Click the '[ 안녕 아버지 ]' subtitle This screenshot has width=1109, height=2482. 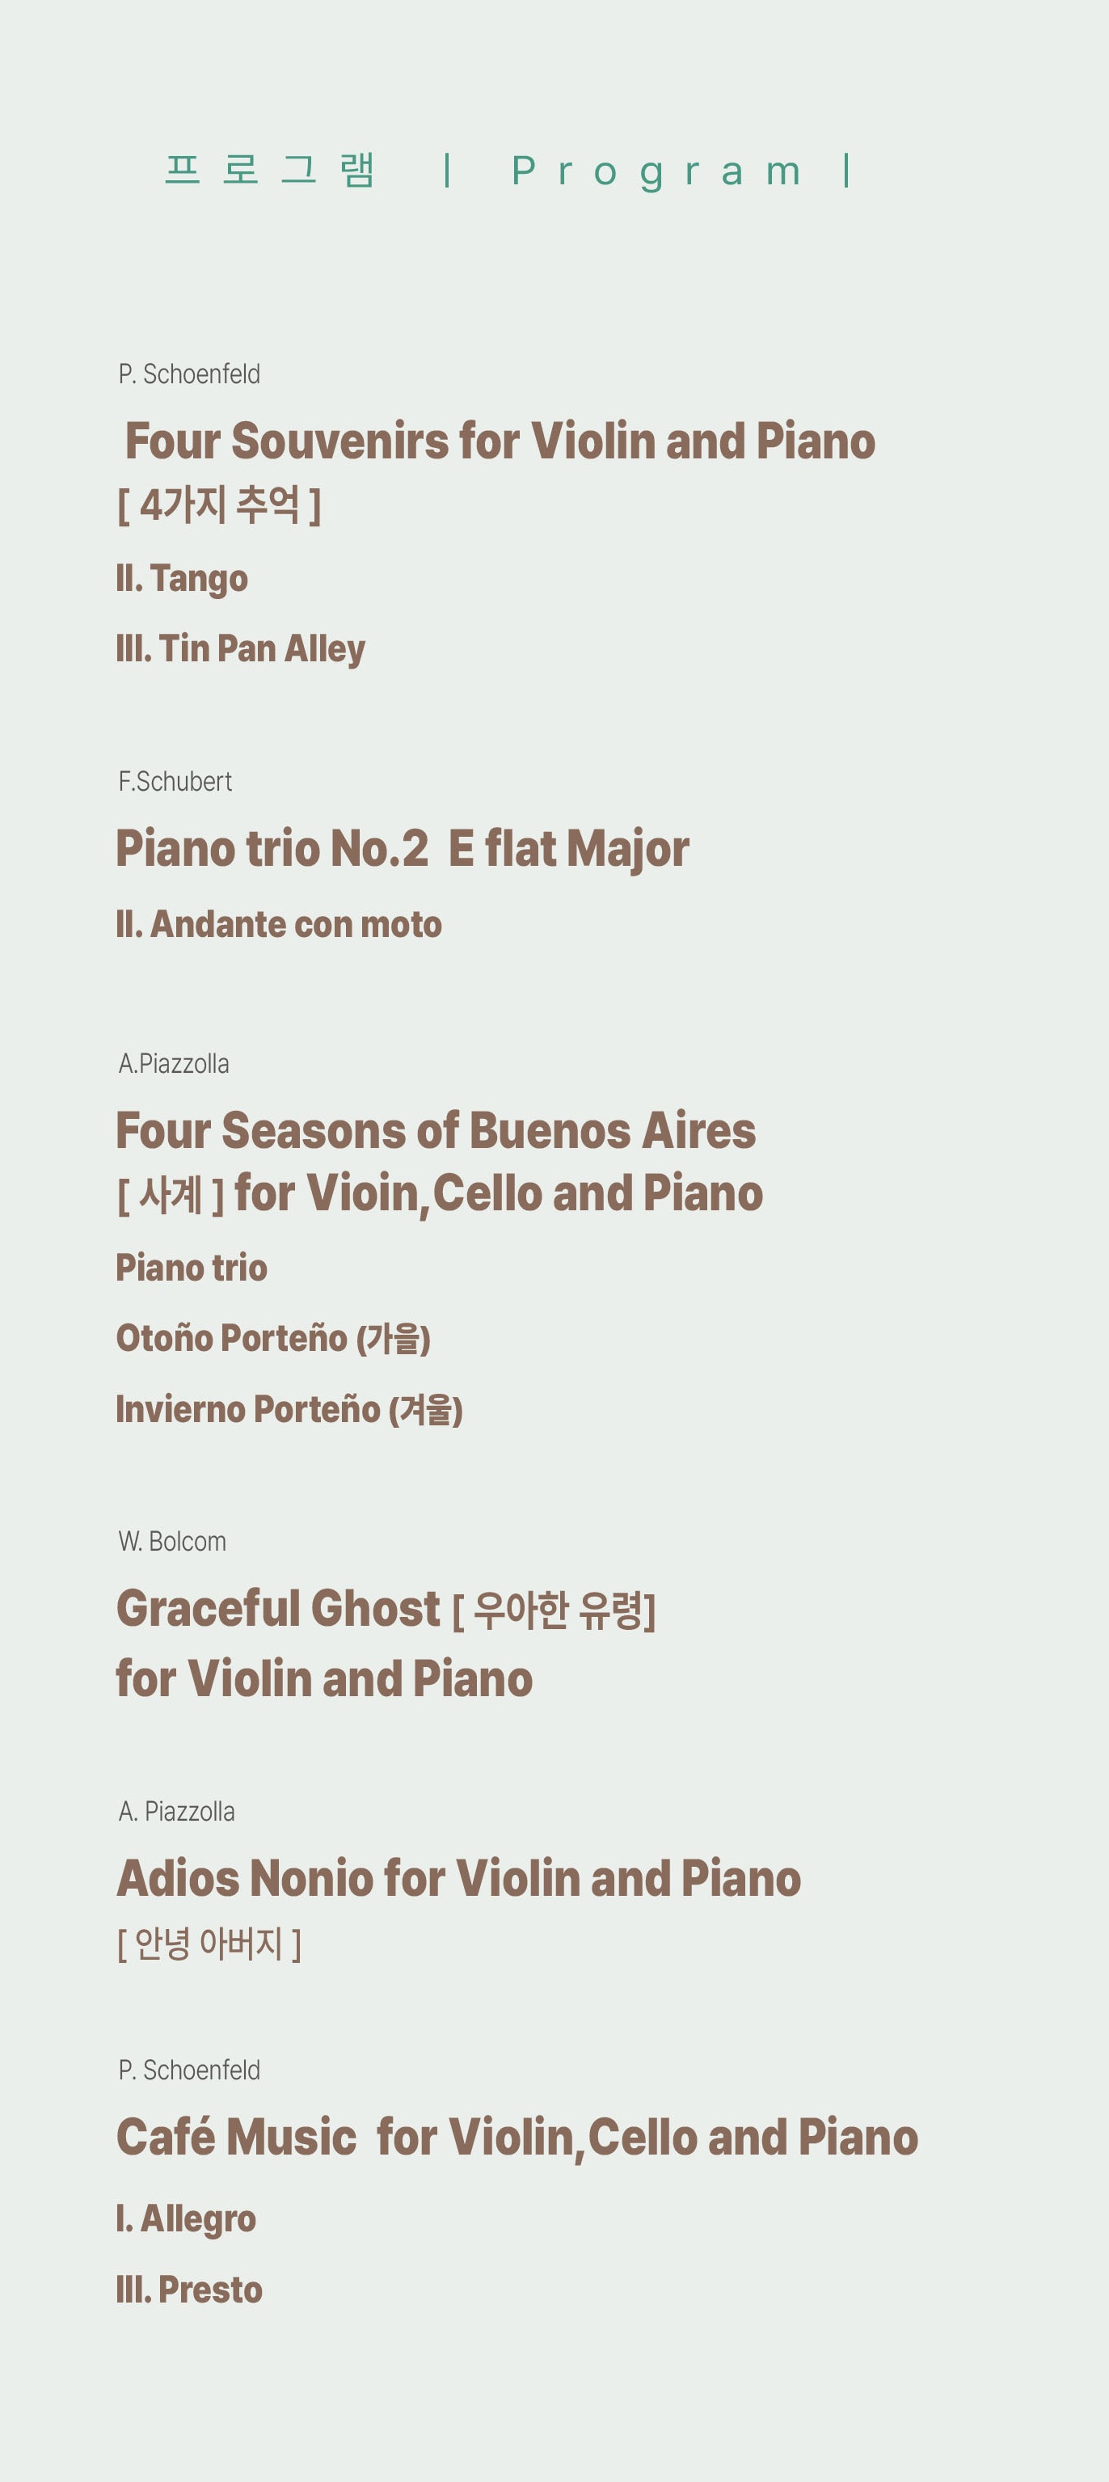[209, 1944]
